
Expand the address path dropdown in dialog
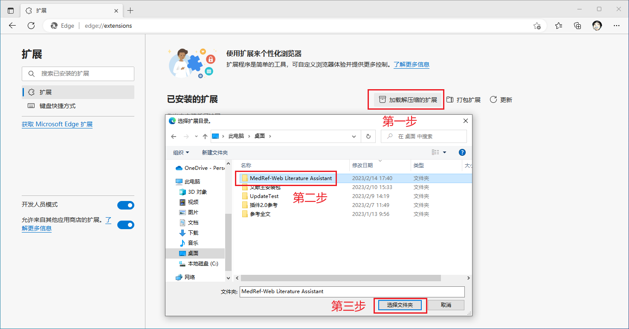point(354,137)
